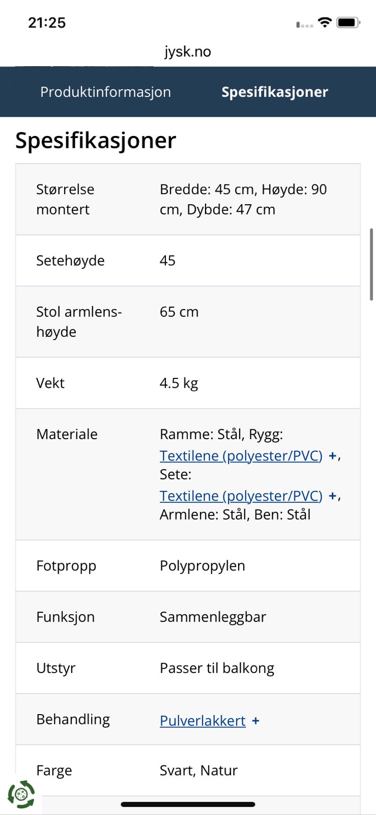Select the Spesifikasjoner tab
Image resolution: width=376 pixels, height=815 pixels.
(275, 92)
